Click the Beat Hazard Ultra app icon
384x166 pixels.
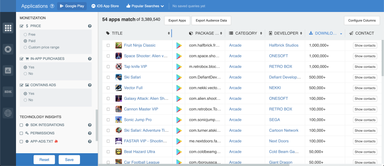(x=119, y=152)
